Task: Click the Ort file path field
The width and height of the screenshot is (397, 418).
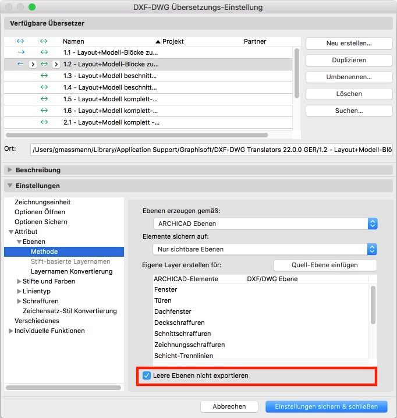Action: [211, 150]
